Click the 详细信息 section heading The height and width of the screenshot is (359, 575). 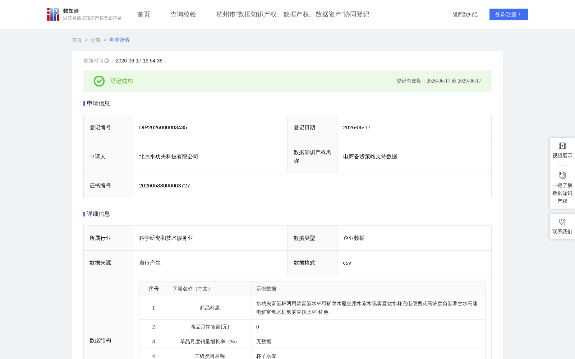[x=98, y=214]
